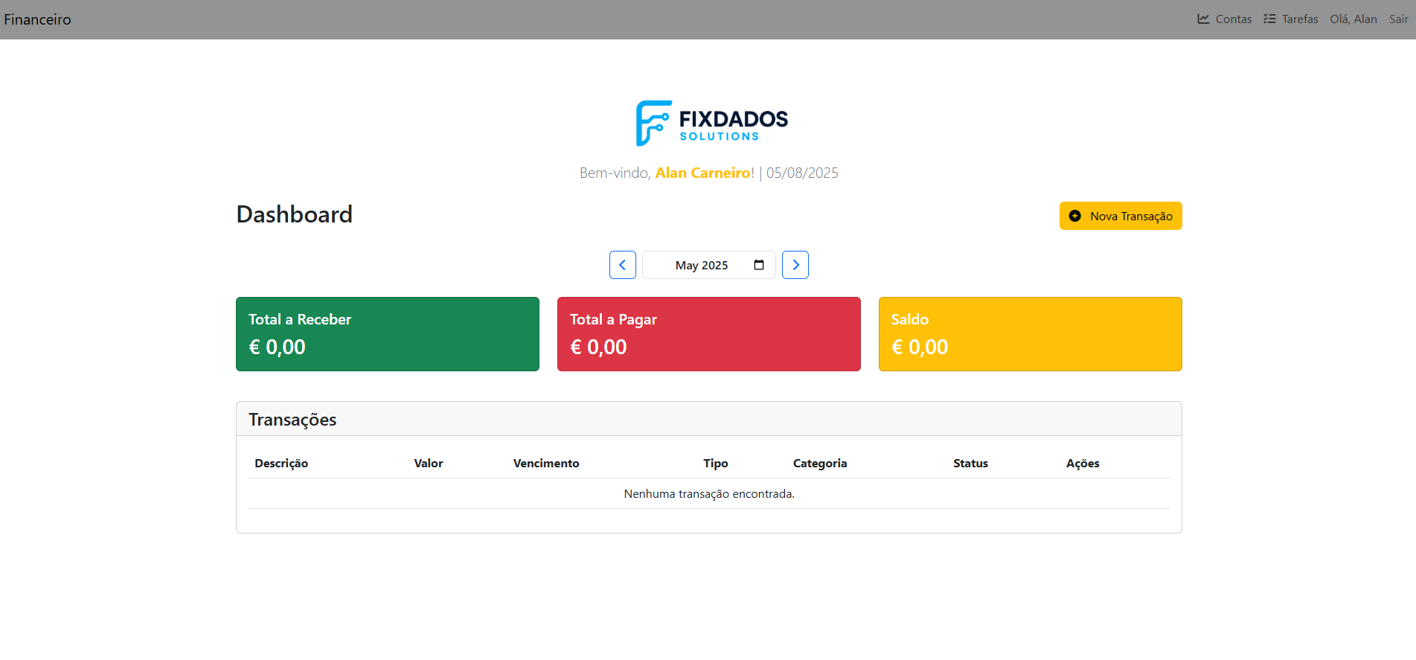Click the Vencimento column header
Screen dimensions: 1416x660
(546, 463)
